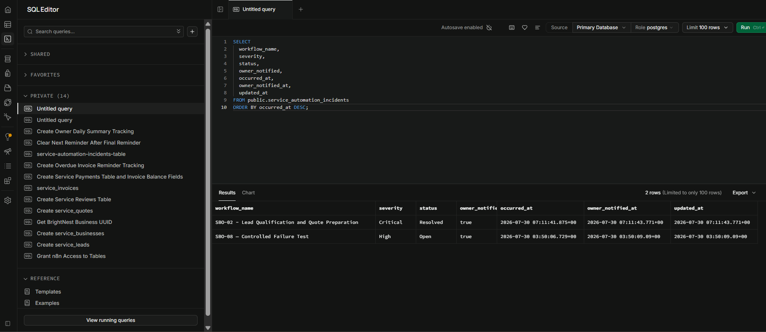Screen dimensions: 766x332
Task: Toggle the SQL Editor side panel
Action: 220,9
